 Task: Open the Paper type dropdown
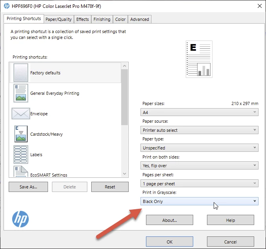[199, 148]
